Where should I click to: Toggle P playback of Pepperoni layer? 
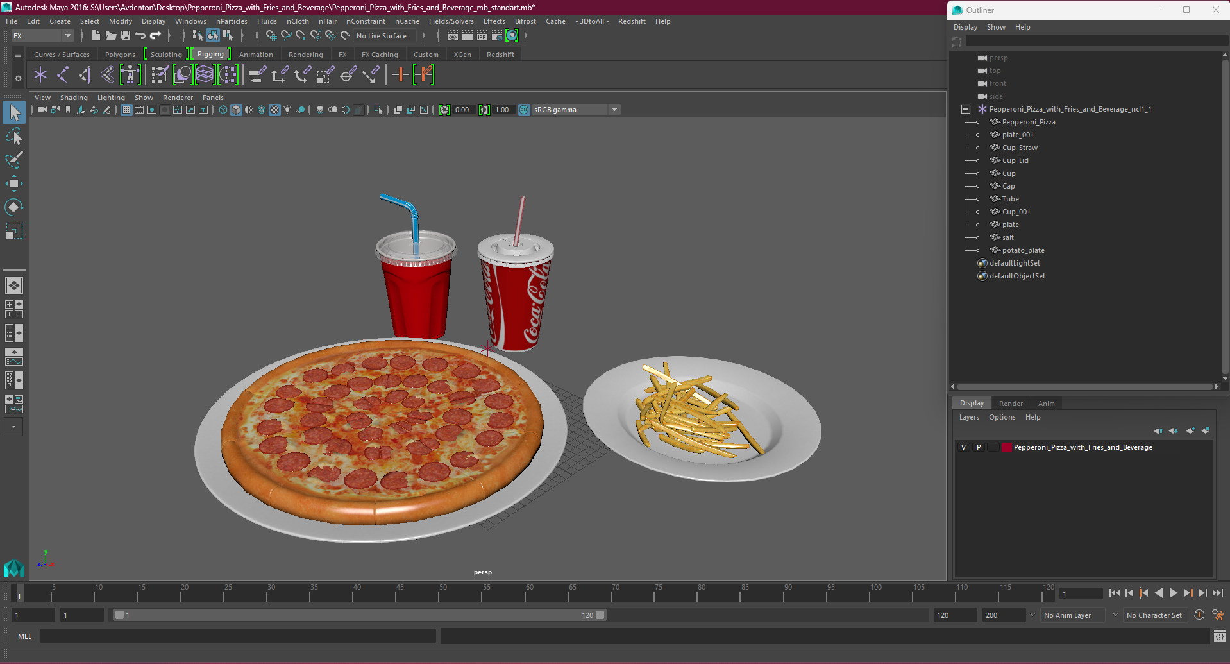pos(979,447)
